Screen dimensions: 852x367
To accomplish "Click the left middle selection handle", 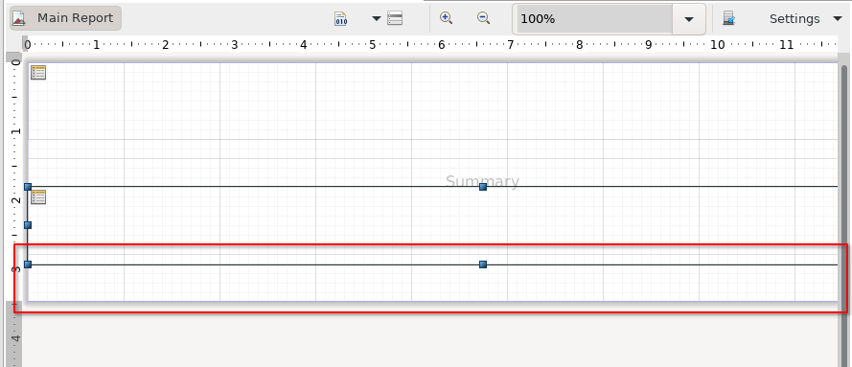I will 28,225.
